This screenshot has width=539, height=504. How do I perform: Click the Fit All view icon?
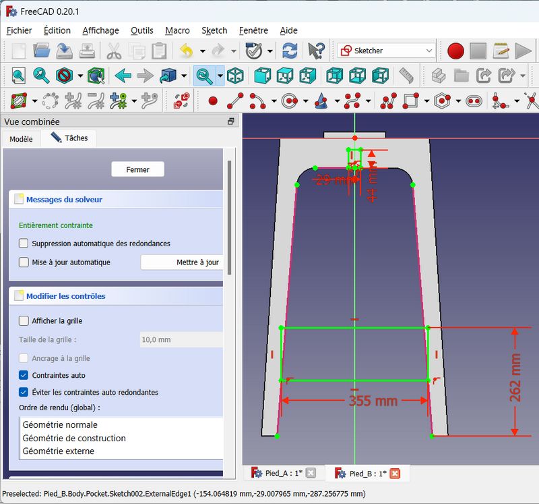point(18,76)
